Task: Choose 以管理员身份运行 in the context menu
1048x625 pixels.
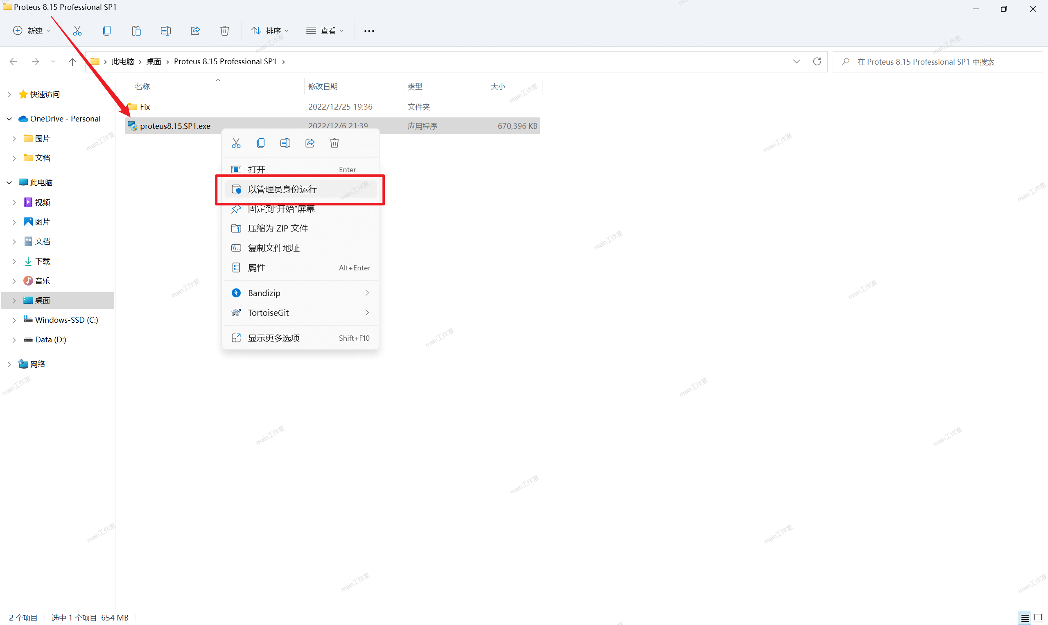Action: tap(301, 189)
